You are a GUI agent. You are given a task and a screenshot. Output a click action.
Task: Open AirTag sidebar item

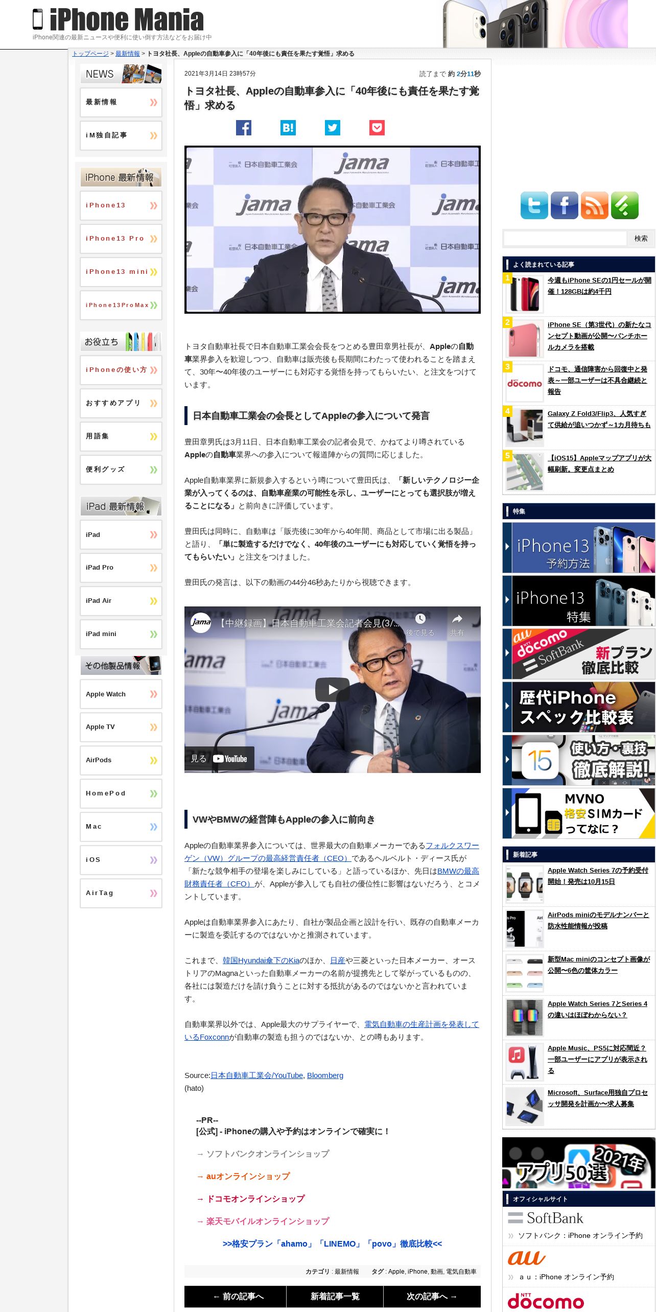pyautogui.click(x=121, y=893)
